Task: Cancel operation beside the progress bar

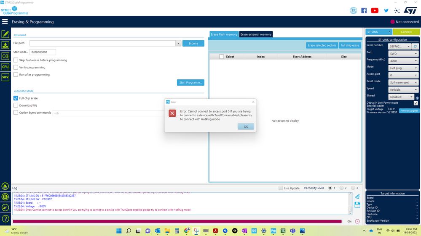Action: tap(357, 221)
